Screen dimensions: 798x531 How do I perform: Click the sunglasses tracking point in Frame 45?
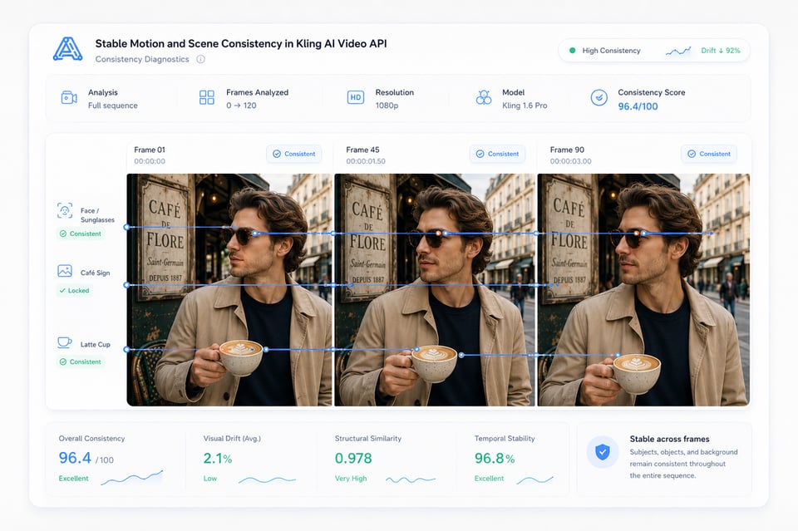(x=446, y=234)
